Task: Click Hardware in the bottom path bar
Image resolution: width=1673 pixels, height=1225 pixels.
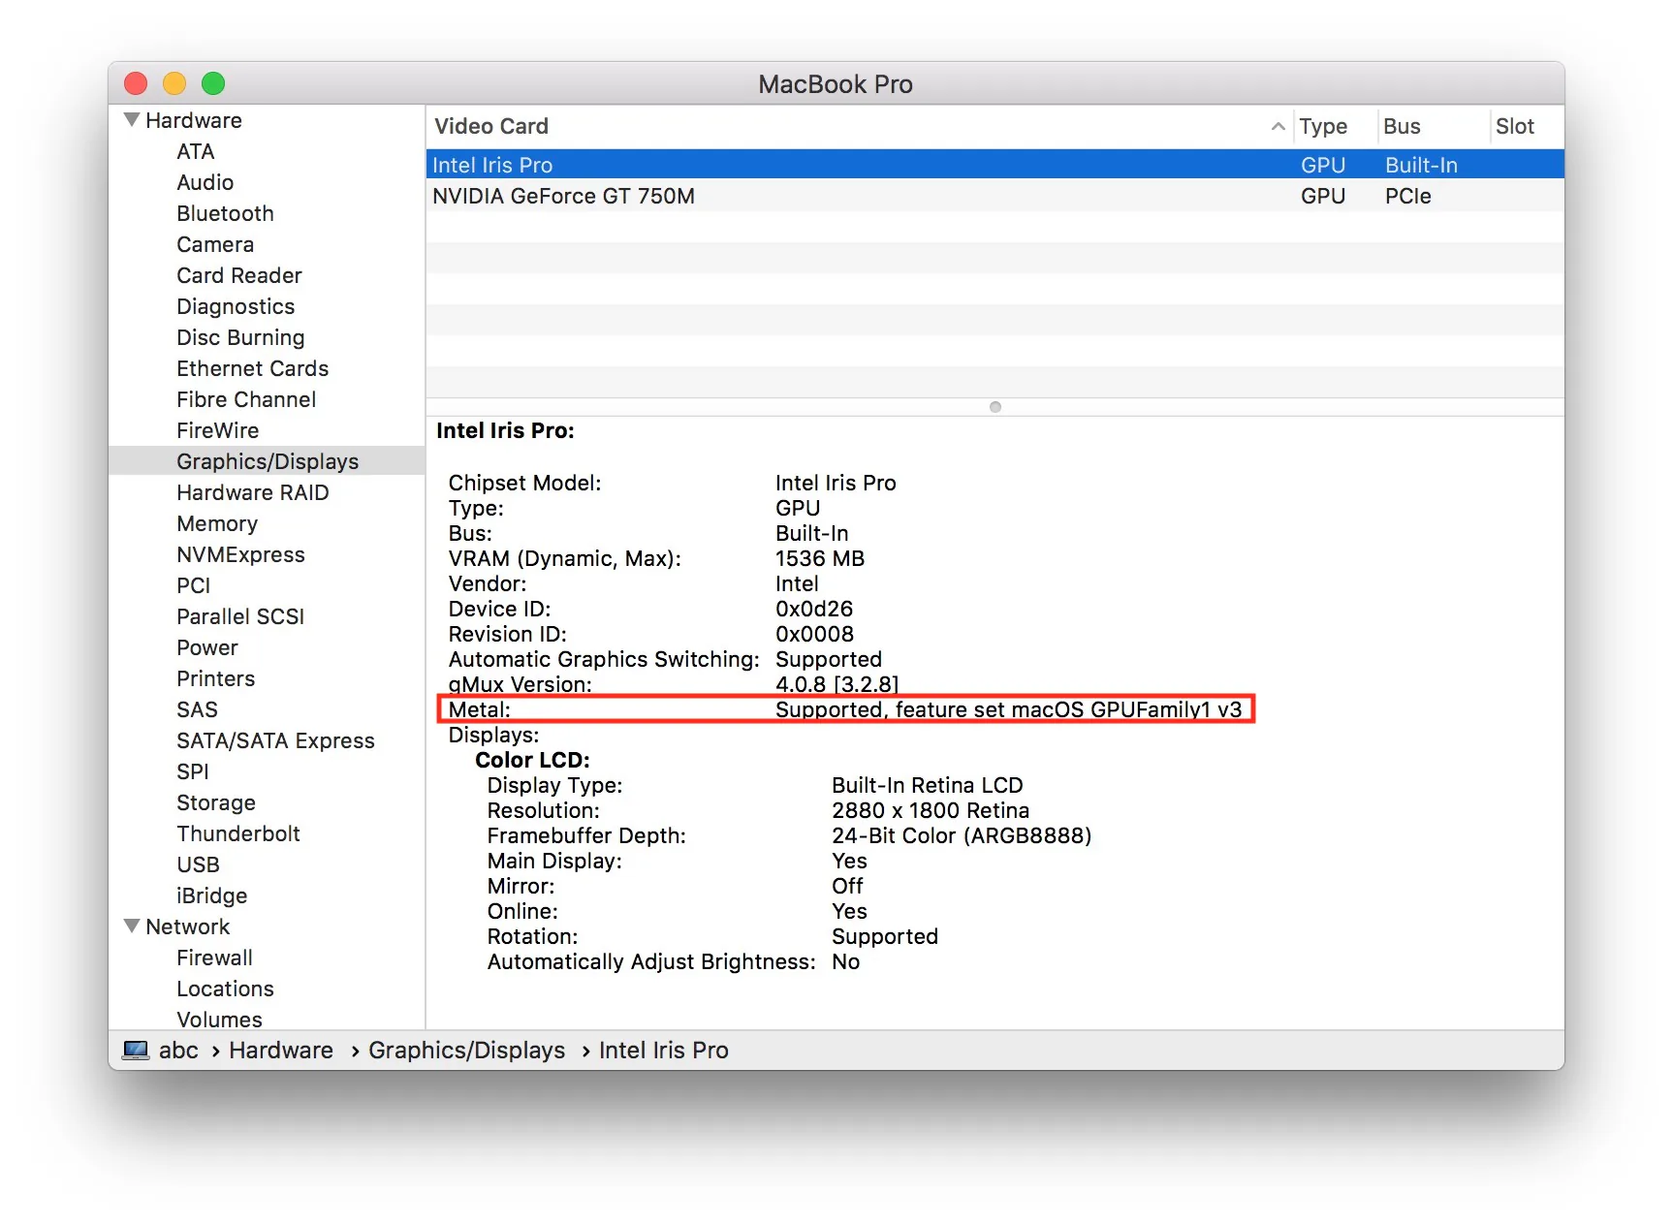Action: pyautogui.click(x=281, y=1051)
